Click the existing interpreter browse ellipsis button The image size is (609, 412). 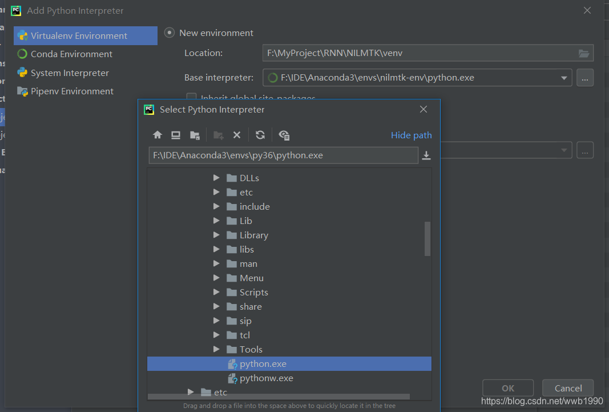585,150
